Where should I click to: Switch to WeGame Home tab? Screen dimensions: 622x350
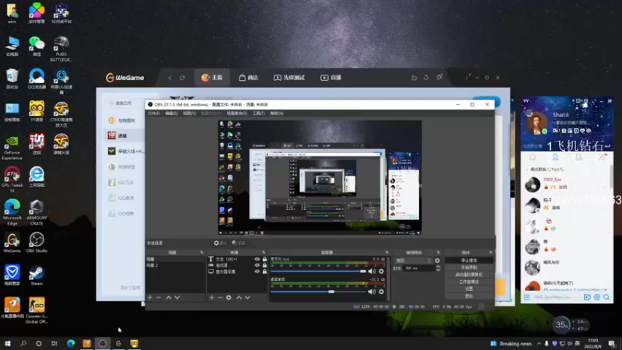[211, 78]
